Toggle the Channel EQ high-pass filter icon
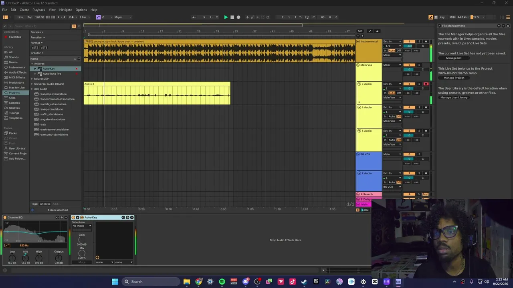The height and width of the screenshot is (288, 513). point(7,245)
